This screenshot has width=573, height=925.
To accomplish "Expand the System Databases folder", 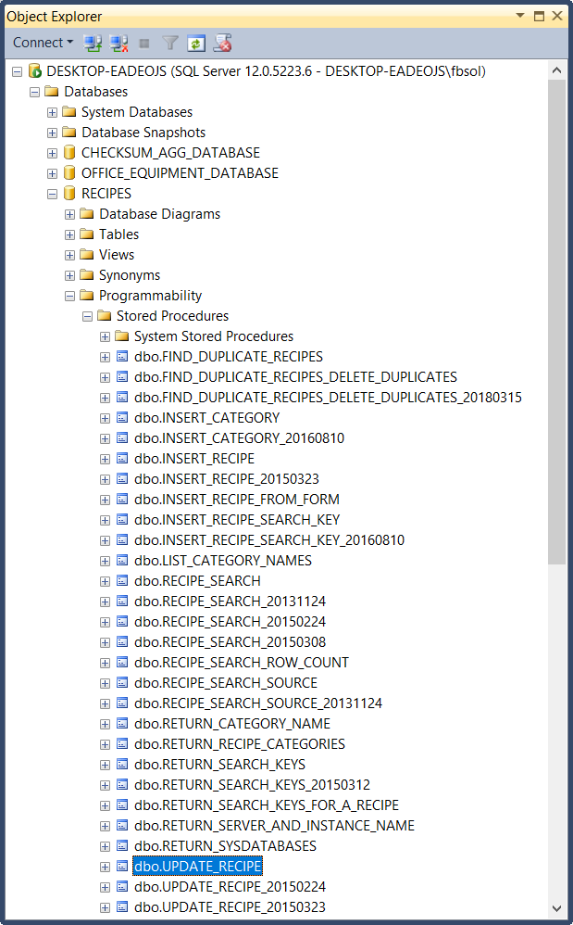I will [x=53, y=113].
